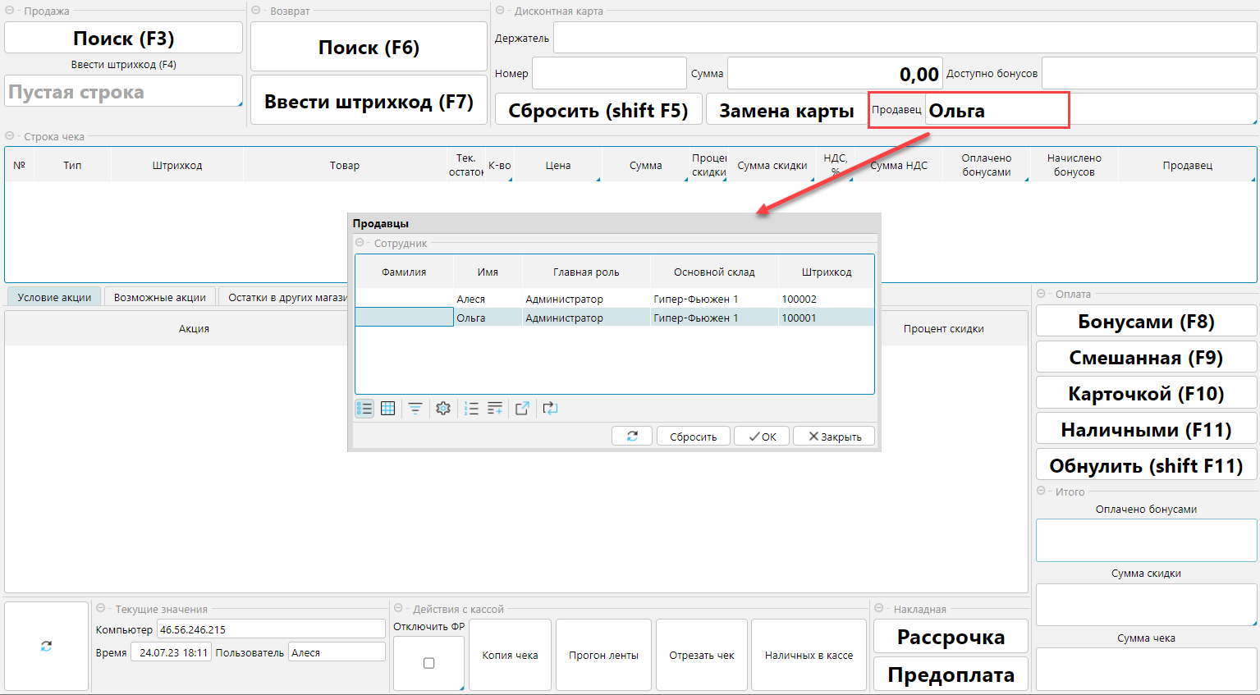Open settings gear in Продавцы toolbar
The width and height of the screenshot is (1260, 695).
point(443,409)
